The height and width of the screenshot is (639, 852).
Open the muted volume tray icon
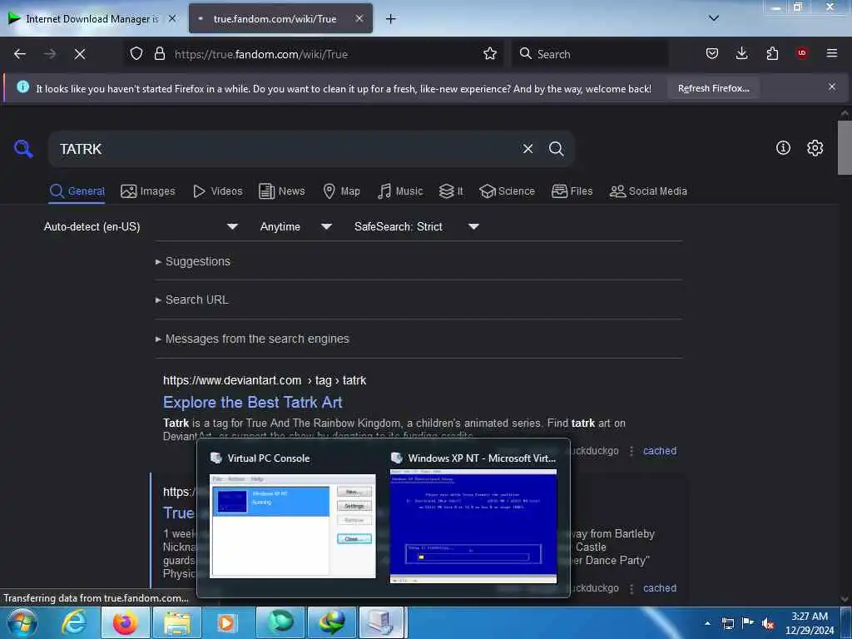pyautogui.click(x=767, y=623)
